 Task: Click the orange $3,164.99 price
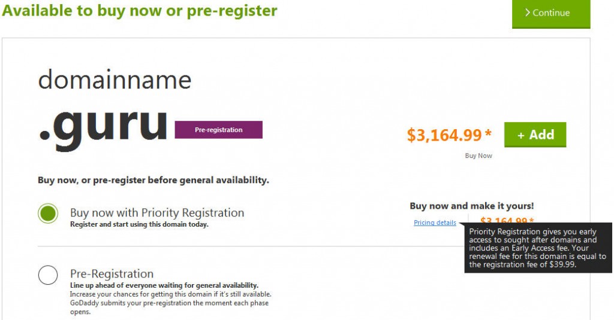tap(444, 135)
